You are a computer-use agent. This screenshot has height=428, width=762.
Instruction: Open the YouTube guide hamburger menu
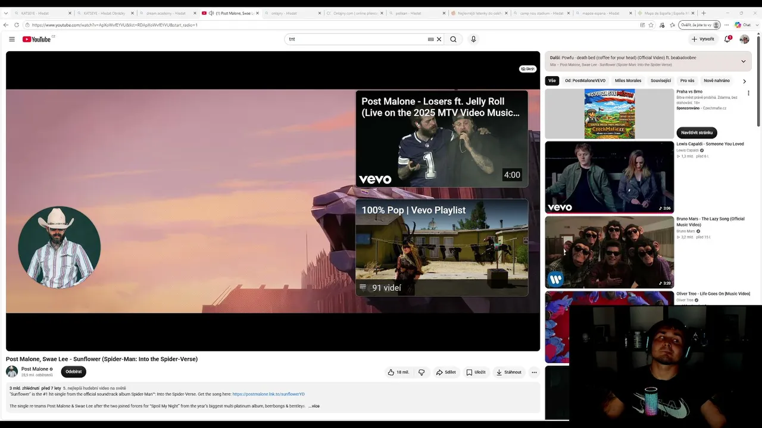point(12,39)
